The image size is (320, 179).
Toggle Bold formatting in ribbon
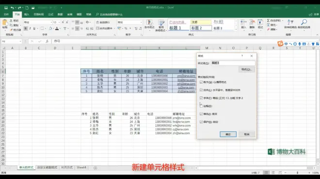pyautogui.click(x=26, y=28)
